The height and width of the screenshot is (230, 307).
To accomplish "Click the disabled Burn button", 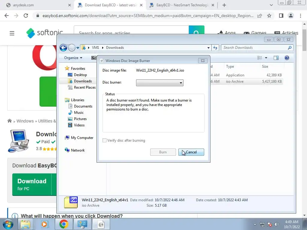I will pyautogui.click(x=163, y=152).
